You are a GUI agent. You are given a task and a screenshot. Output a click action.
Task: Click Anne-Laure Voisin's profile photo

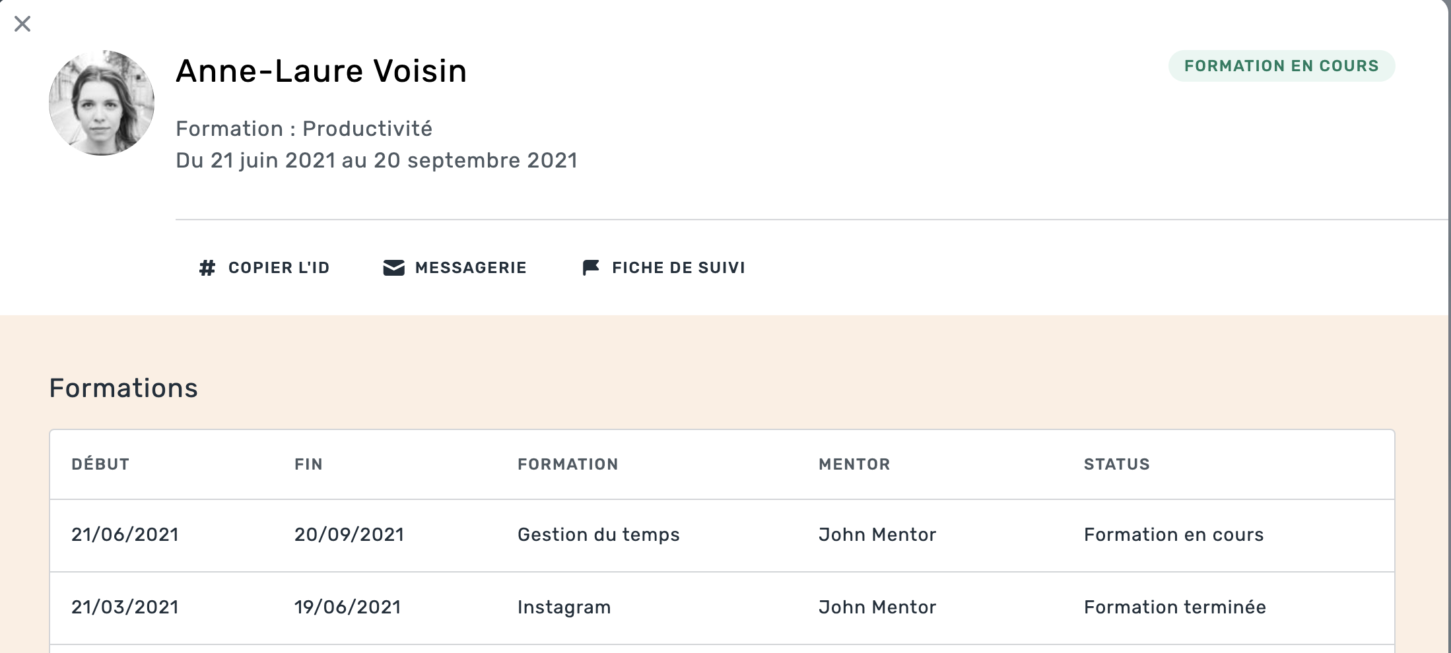[102, 103]
